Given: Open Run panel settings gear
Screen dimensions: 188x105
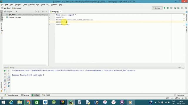Looking at the screenshot, I should pyautogui.click(x=179, y=67).
